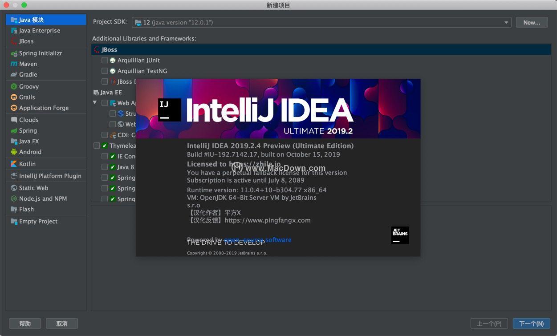Viewport: 557px width, 336px height.
Task: Pick the Spring Initializr generator
Action: tap(46, 53)
